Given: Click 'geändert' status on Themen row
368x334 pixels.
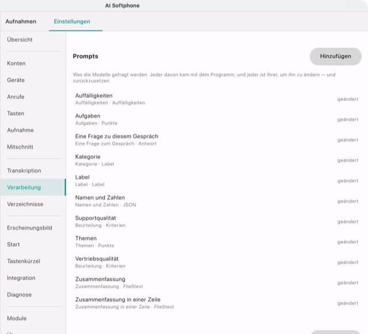Looking at the screenshot, I should pos(348,242).
